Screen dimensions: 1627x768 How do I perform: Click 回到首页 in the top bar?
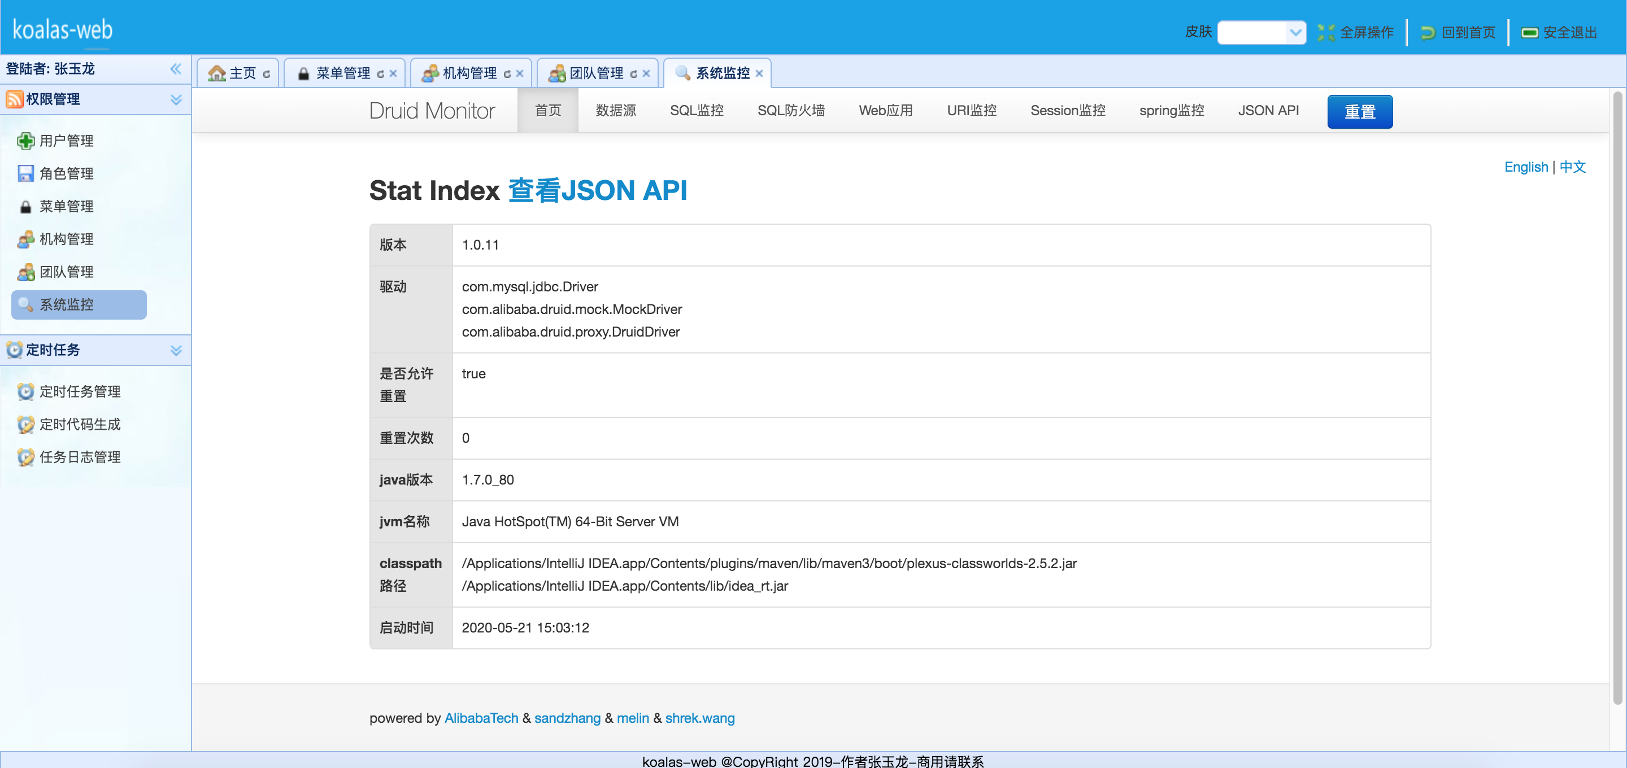pyautogui.click(x=1468, y=32)
